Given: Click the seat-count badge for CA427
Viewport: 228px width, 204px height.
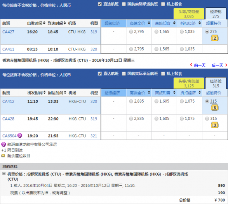Looking at the screenshot, I should click(215, 38).
